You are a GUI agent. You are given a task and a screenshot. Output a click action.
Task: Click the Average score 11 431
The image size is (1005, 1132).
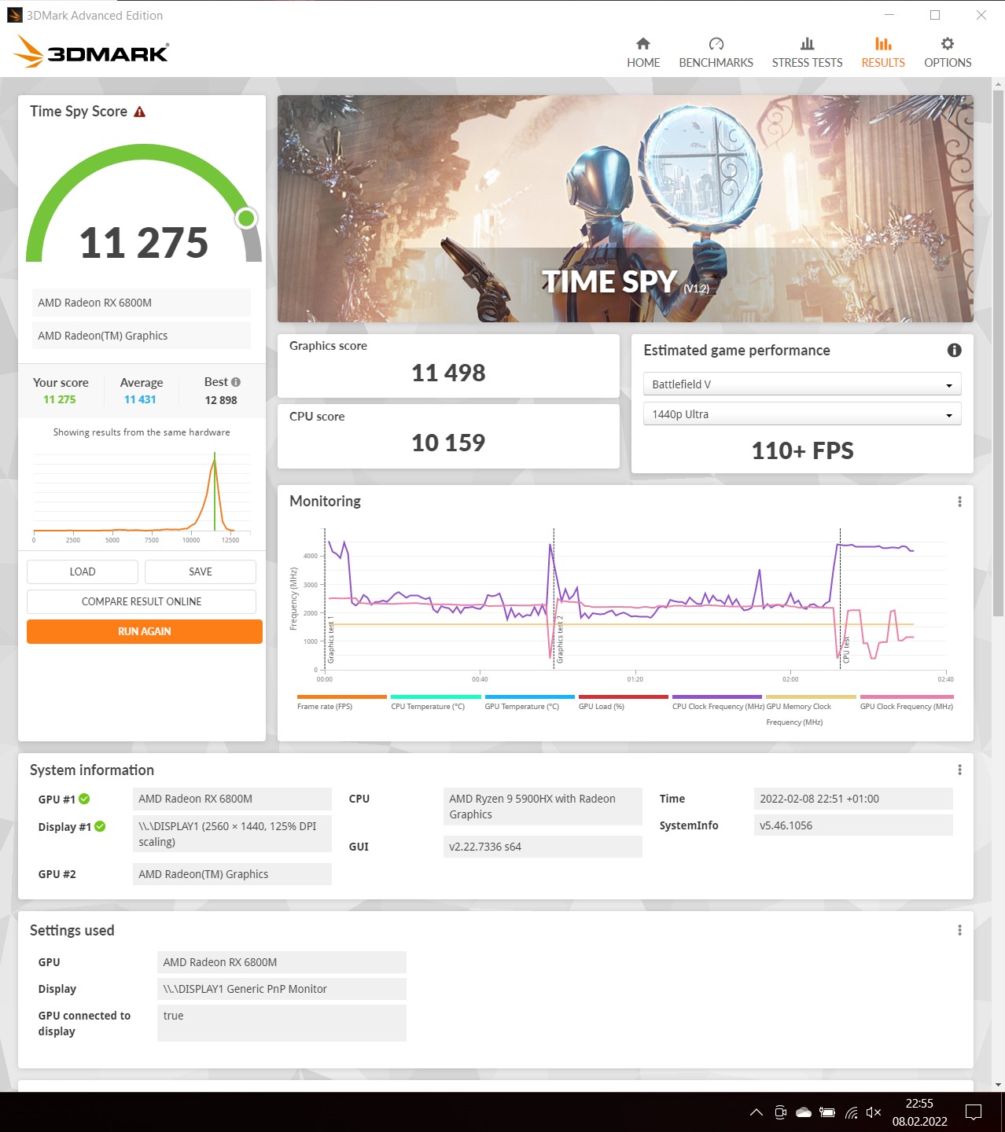[x=140, y=399]
